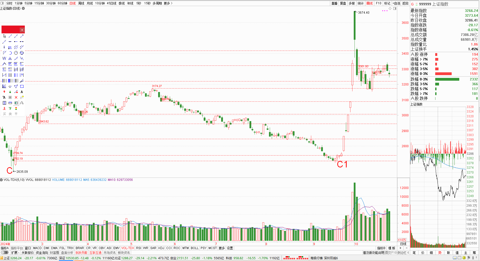Close the drawing tools palette
The height and width of the screenshot is (261, 480).
point(22,30)
